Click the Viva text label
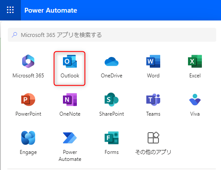Viewport: 221px width, 170px height. click(x=195, y=114)
